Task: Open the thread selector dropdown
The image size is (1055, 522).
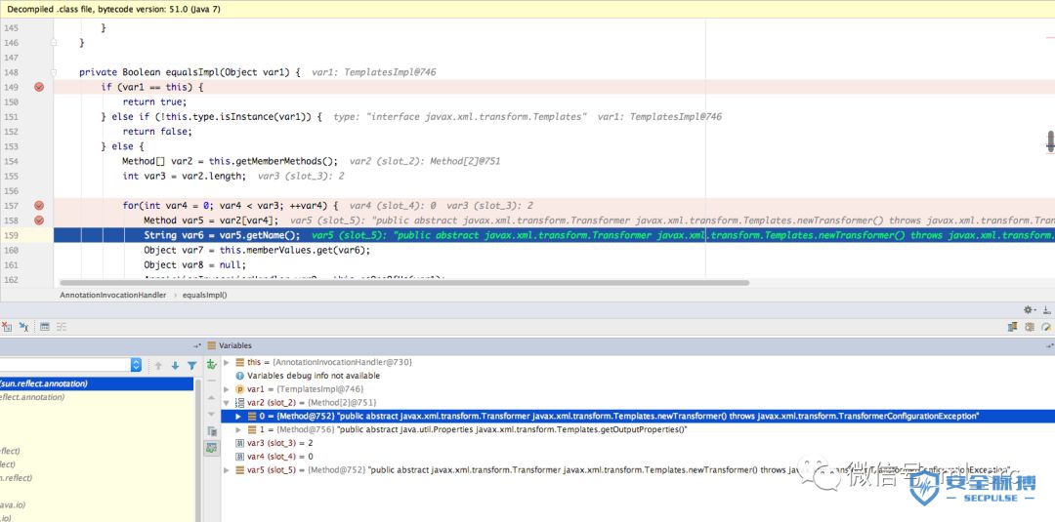Action: [x=136, y=365]
